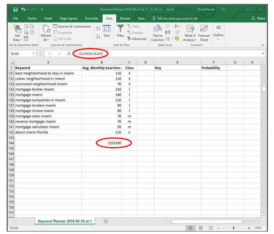Select cell 'mortgage broker miami'
274x234 pixels.
(x=48, y=90)
